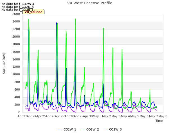Screen dimensions: 180x135
Task: Click the 800 y-axis tick label
Action: click(17, 82)
